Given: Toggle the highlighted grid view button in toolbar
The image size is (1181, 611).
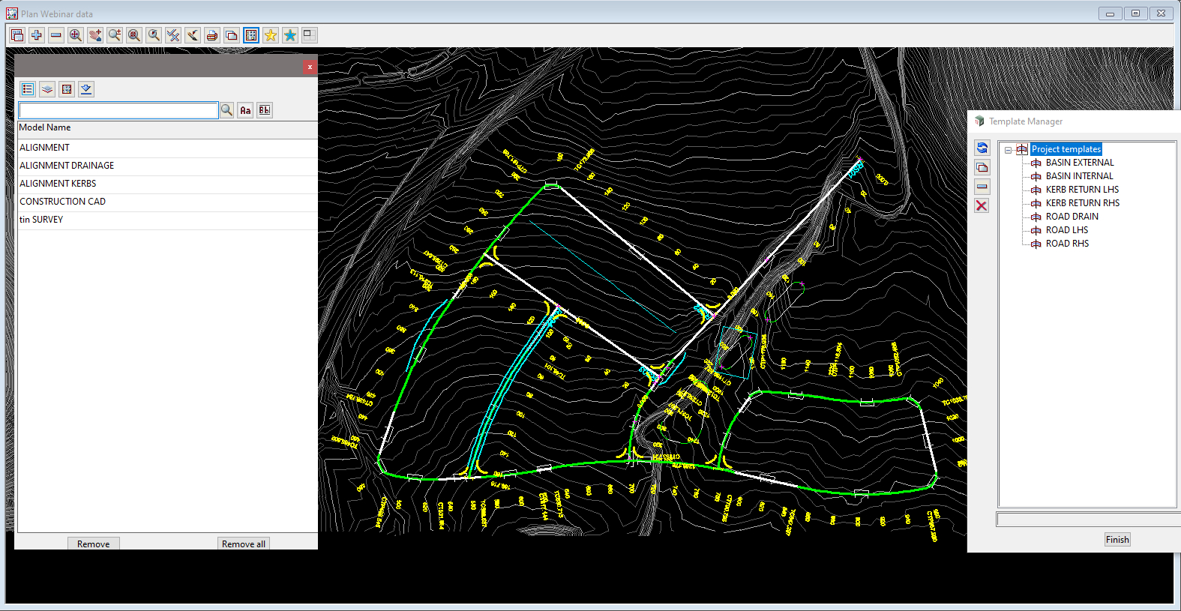Looking at the screenshot, I should coord(251,35).
